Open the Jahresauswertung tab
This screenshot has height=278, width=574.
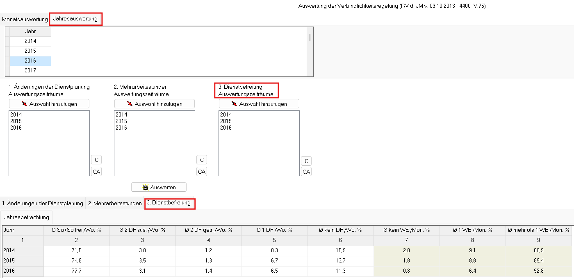[75, 19]
